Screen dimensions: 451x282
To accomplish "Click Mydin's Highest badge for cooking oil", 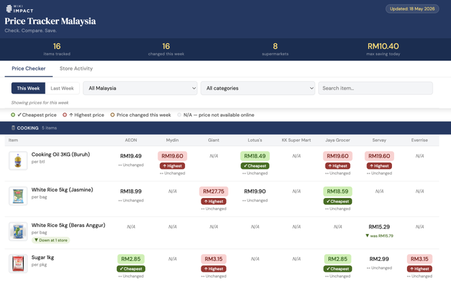I will [x=172, y=166].
